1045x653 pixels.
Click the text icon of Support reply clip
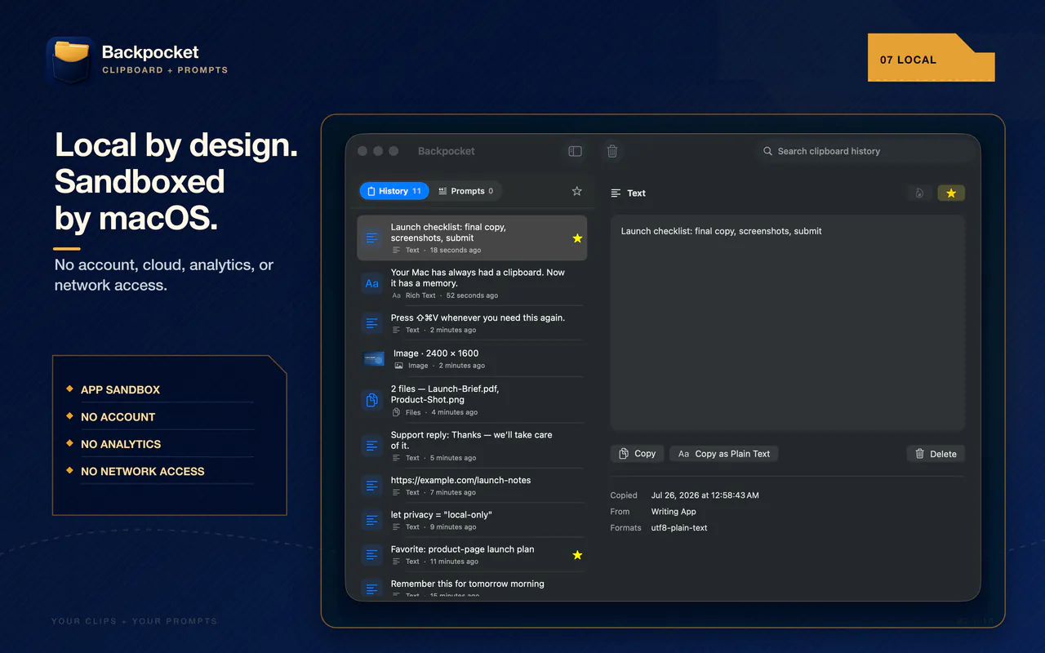click(x=372, y=446)
